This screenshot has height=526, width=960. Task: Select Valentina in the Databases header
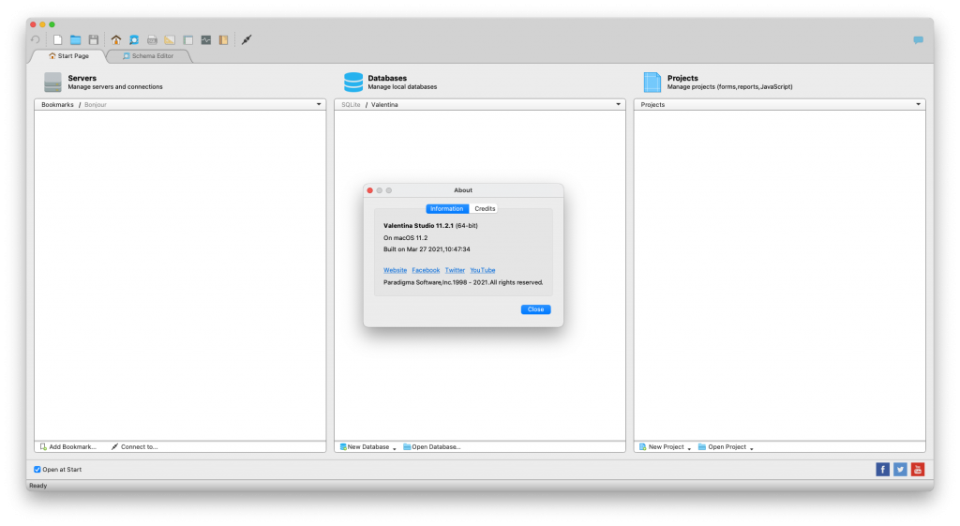click(384, 105)
